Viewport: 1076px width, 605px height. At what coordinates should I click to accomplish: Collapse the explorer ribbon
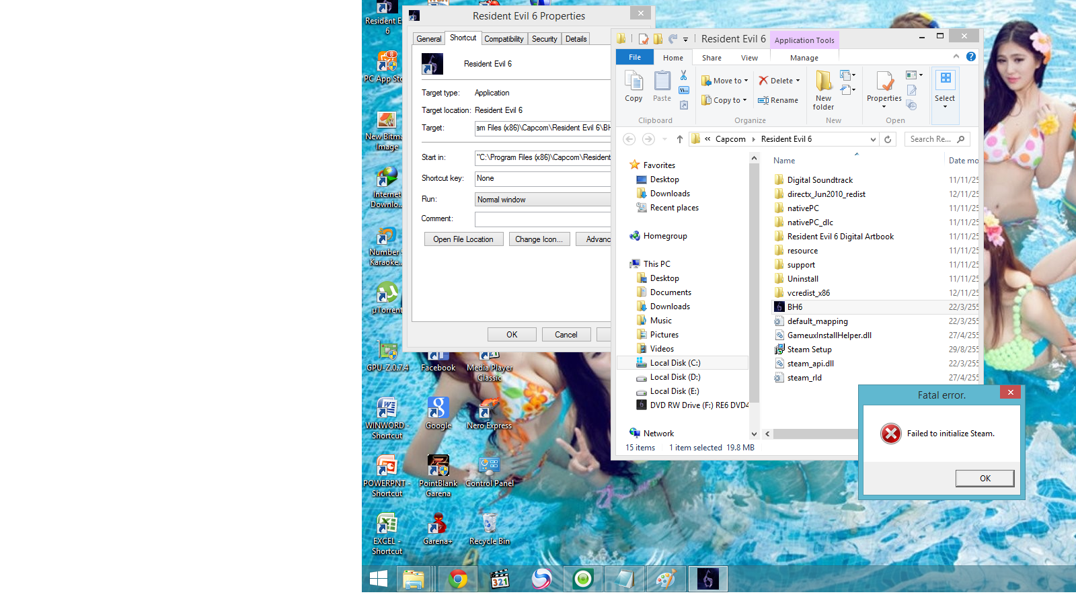point(956,57)
